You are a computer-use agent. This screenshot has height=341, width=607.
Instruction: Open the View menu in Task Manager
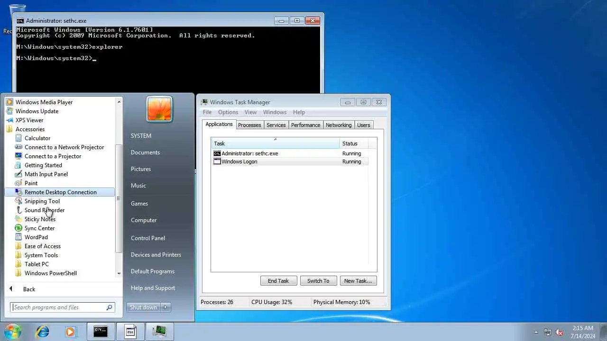pos(250,112)
